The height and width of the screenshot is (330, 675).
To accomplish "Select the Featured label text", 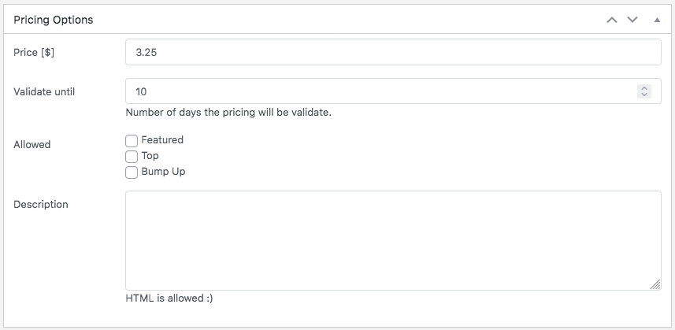I will pos(162,140).
